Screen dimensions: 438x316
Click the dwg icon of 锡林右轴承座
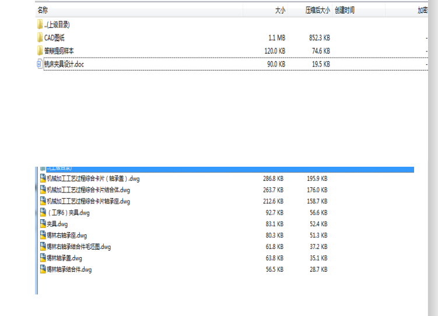43,236
